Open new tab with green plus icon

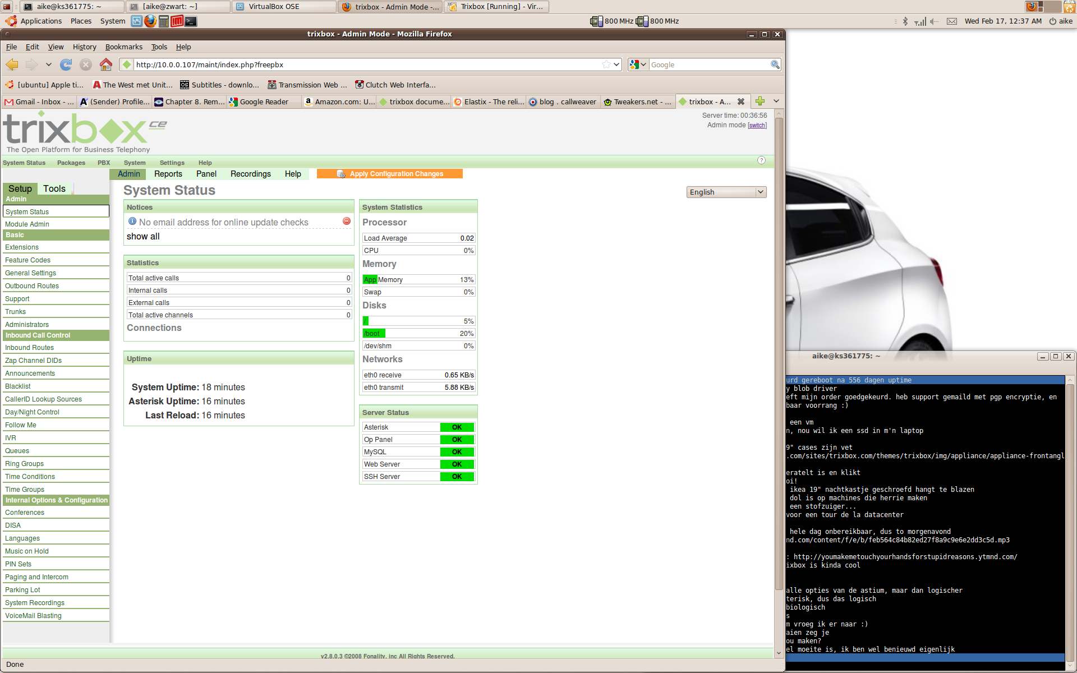click(760, 101)
